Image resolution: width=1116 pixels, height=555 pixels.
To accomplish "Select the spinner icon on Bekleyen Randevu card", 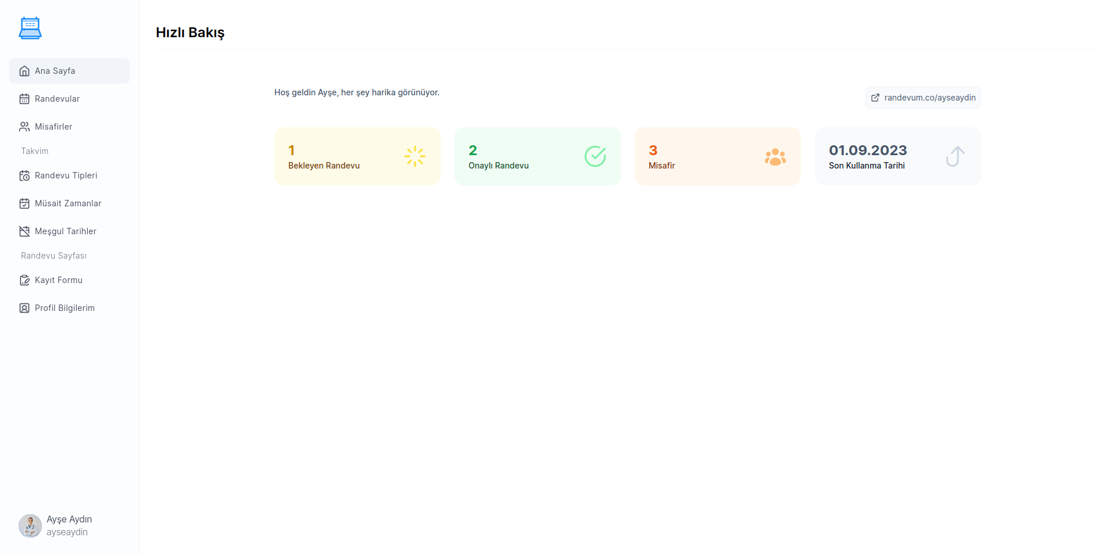I will pyautogui.click(x=414, y=156).
